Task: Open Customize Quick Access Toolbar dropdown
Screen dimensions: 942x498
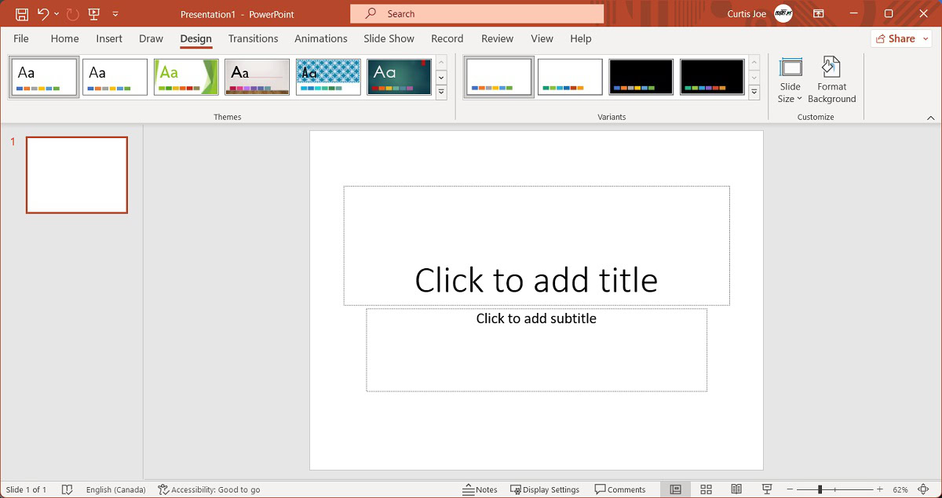Action: (116, 14)
